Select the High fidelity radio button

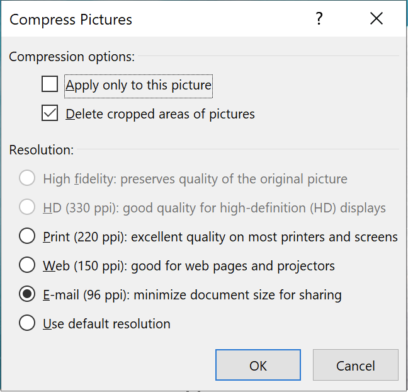tap(27, 179)
